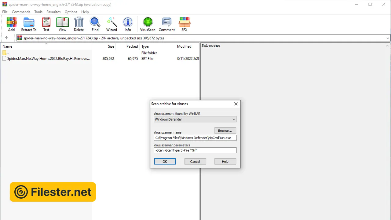This screenshot has width=391, height=220.
Task: Run the Test archive tool
Action: pos(46,24)
